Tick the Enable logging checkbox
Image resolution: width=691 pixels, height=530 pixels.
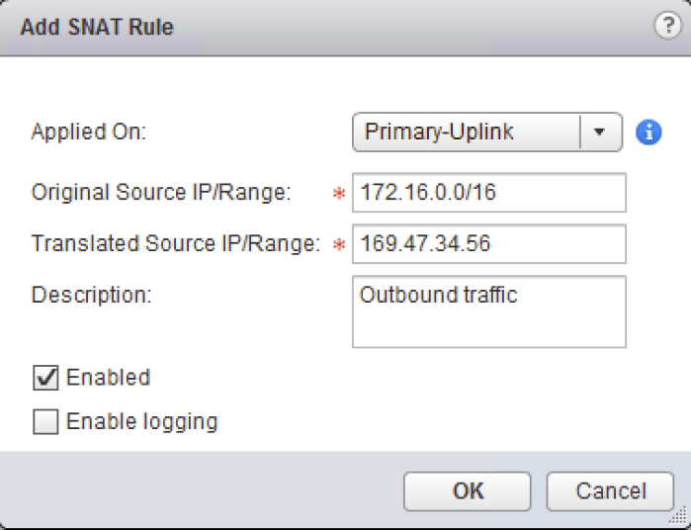[x=46, y=422]
